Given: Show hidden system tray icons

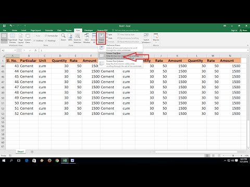Looking at the screenshot, I should point(225,161).
